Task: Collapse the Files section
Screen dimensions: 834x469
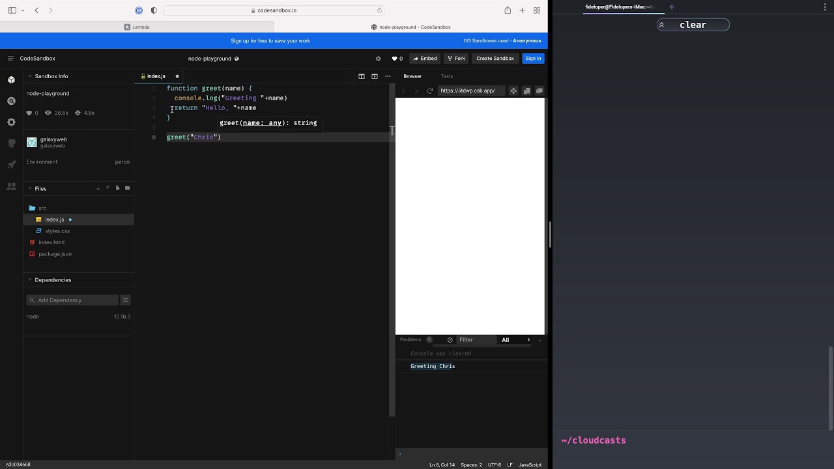Action: [29, 188]
